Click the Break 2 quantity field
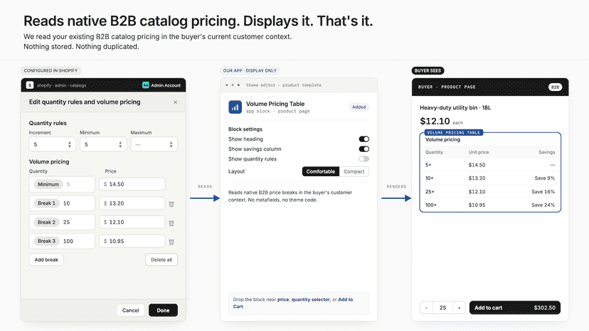The height and width of the screenshot is (331, 589). click(x=62, y=222)
